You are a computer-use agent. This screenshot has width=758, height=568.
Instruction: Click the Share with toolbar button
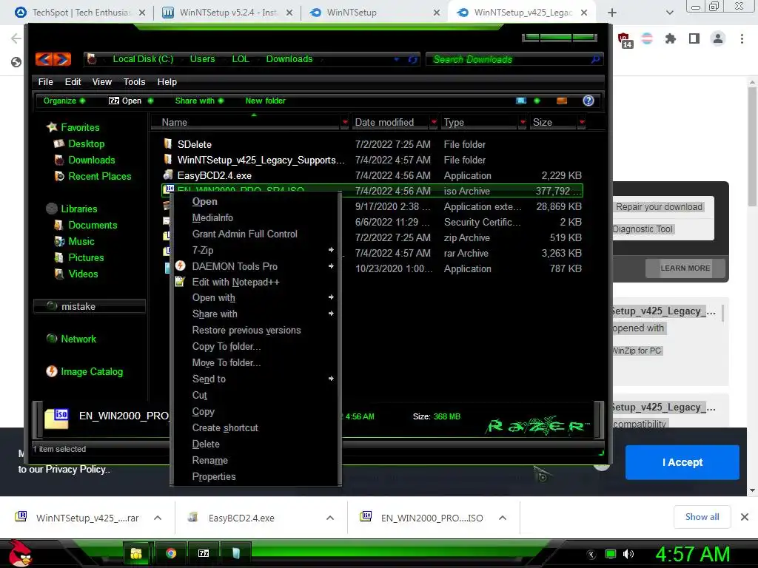(x=198, y=101)
